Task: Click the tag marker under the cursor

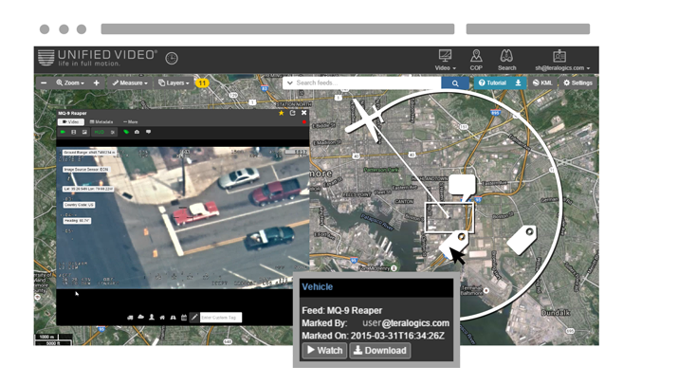Action: pyautogui.click(x=453, y=244)
